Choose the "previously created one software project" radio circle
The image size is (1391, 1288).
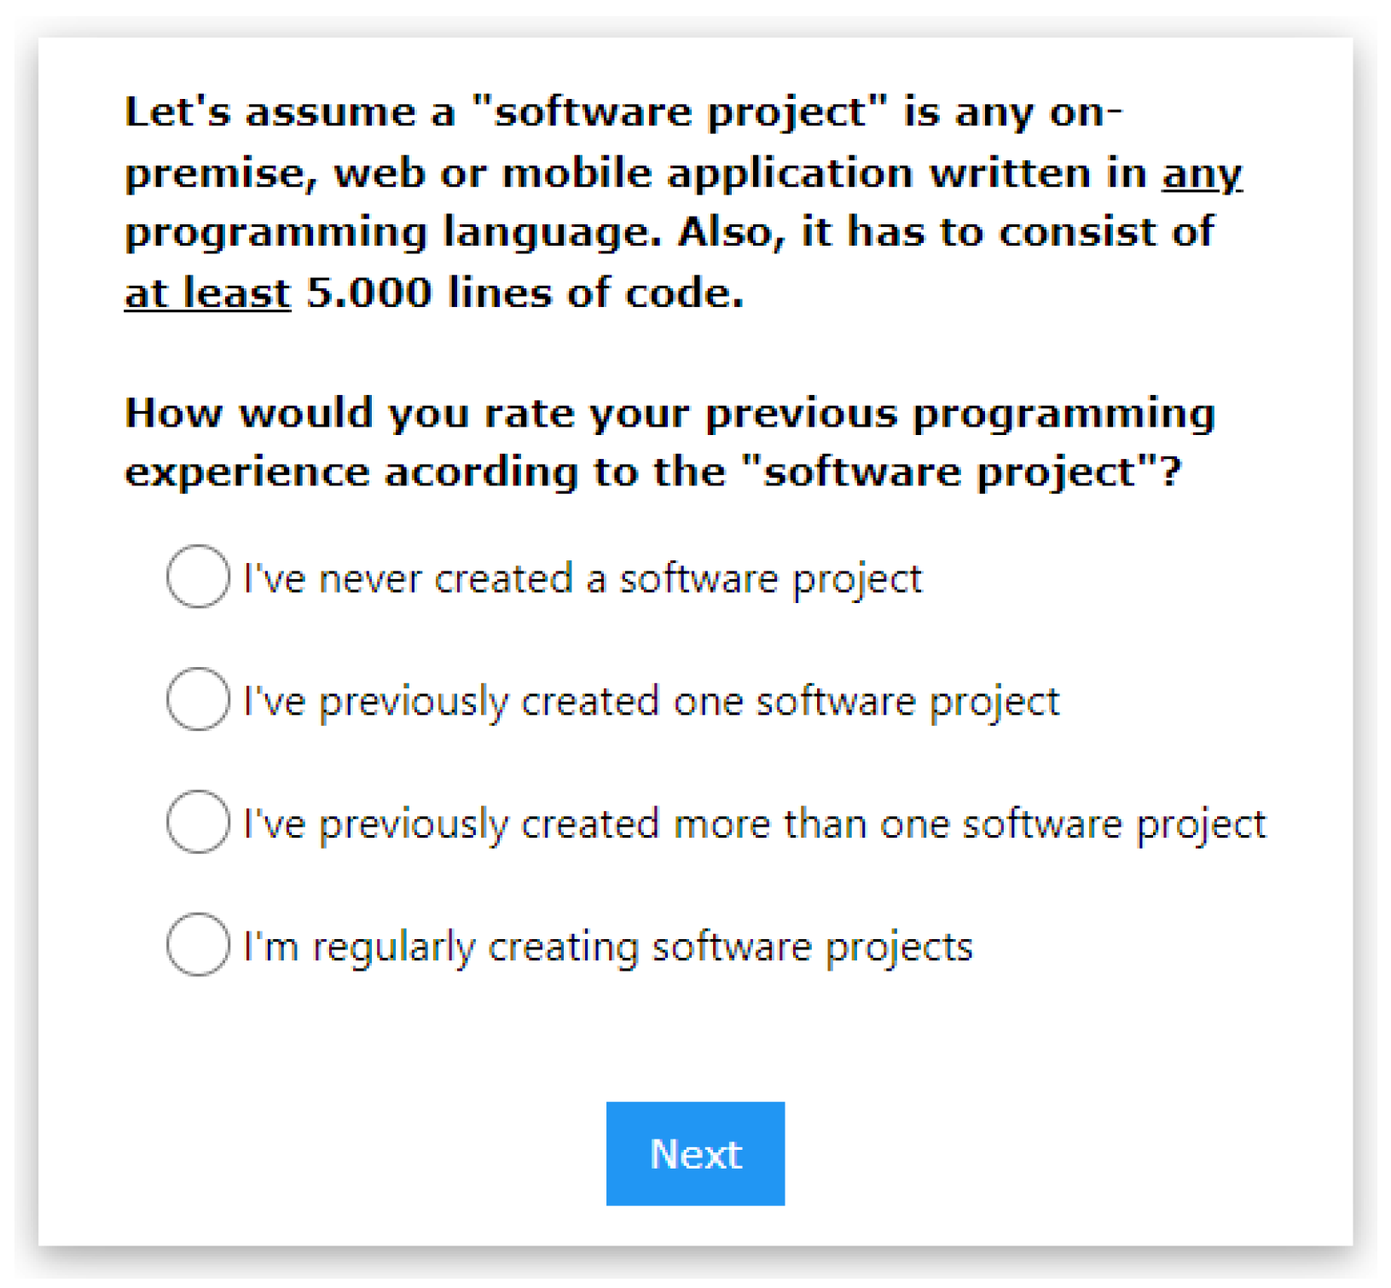pyautogui.click(x=198, y=699)
